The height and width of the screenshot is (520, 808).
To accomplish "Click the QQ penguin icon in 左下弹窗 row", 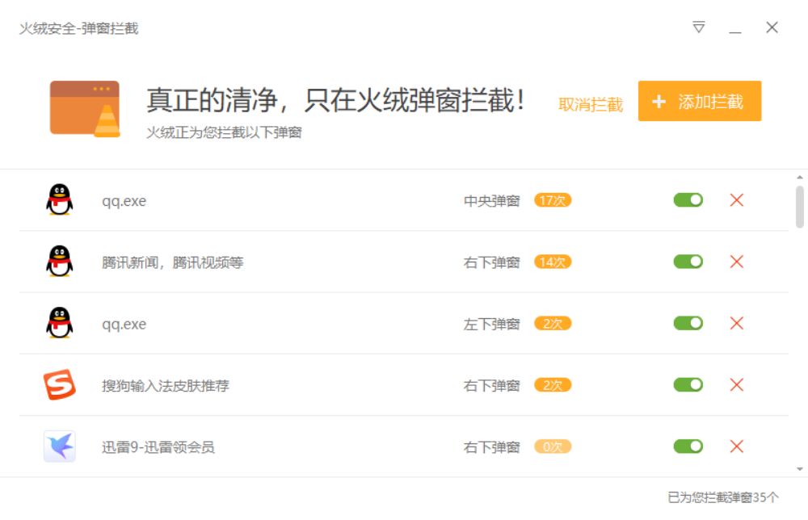I will click(x=59, y=323).
